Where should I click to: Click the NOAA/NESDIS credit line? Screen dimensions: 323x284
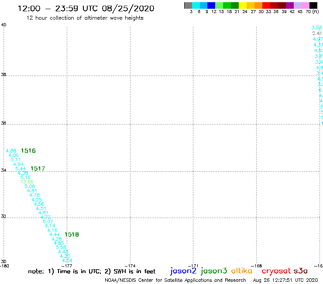coord(175,281)
